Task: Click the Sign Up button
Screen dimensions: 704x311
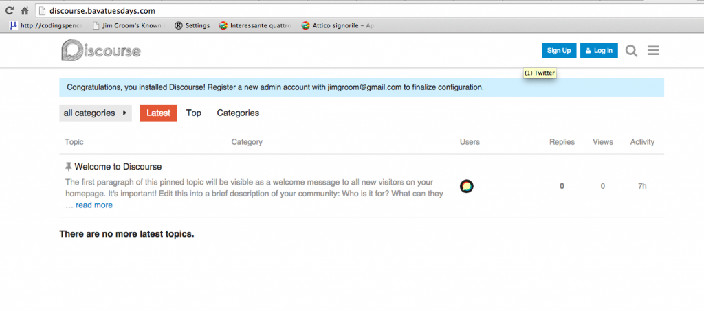Action: [x=559, y=51]
